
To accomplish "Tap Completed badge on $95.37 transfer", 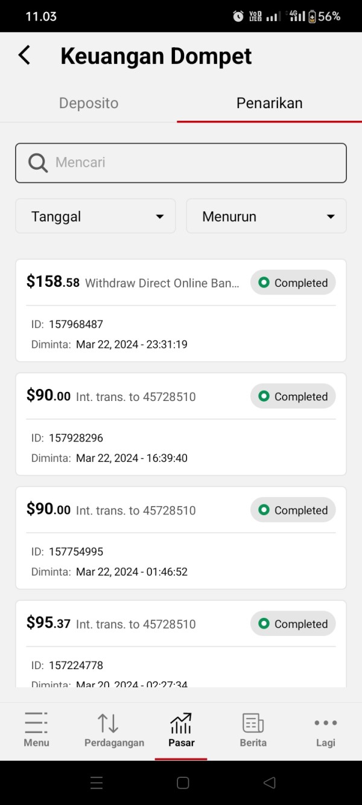I will point(293,624).
